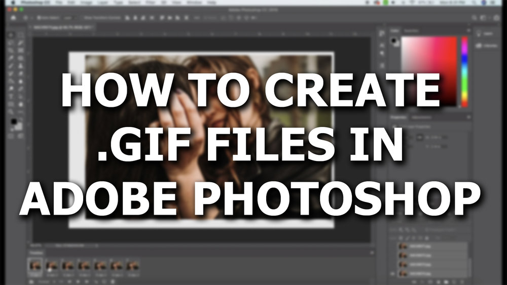Select the Lasso tool
The width and height of the screenshot is (507, 285).
[x=11, y=43]
